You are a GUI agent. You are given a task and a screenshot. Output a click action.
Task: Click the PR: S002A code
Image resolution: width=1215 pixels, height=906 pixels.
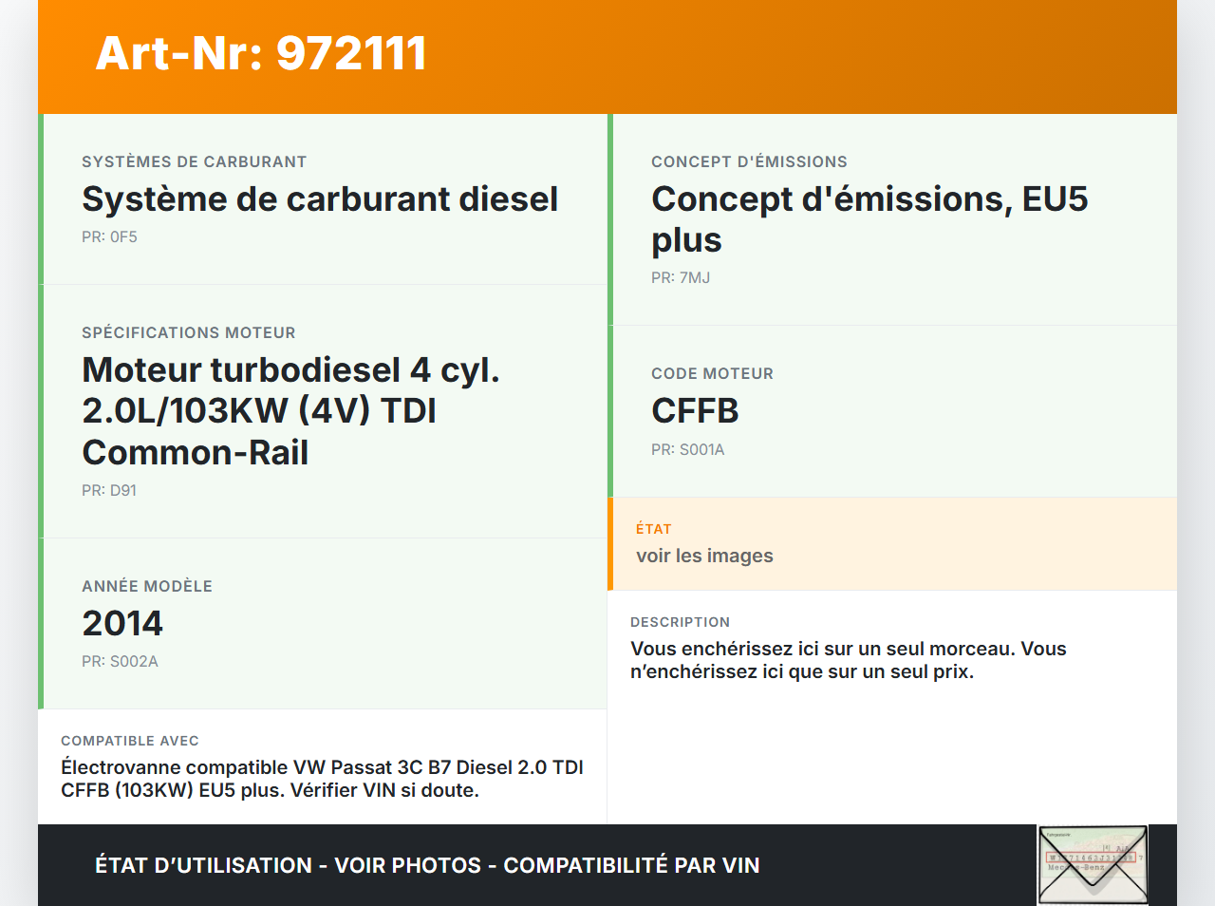click(120, 662)
